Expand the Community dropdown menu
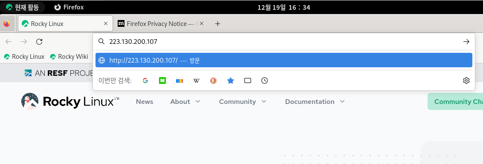 243,101
